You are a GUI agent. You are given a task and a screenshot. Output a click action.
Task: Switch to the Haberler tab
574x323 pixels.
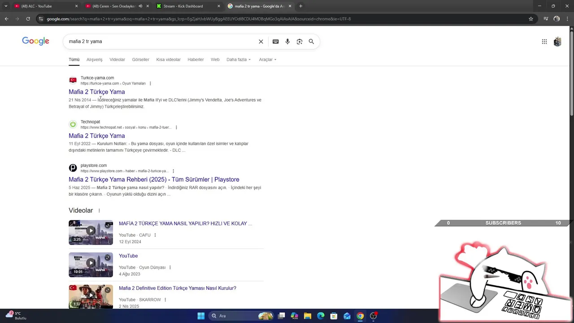pyautogui.click(x=196, y=60)
